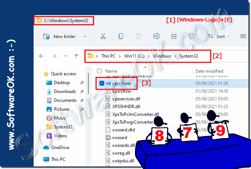Image resolution: width=251 pixels, height=169 pixels.
Task: Click the pin icon next to Downloads
Action: [82, 92]
